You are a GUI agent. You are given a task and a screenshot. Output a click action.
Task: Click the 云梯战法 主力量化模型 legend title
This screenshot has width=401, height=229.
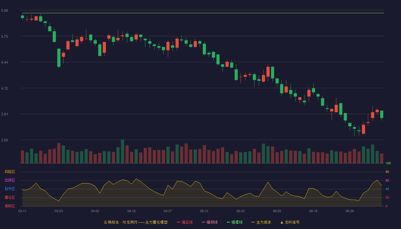135,222
